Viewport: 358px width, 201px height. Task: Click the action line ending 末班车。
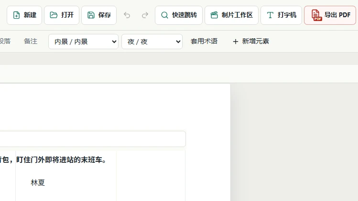[x=54, y=160]
